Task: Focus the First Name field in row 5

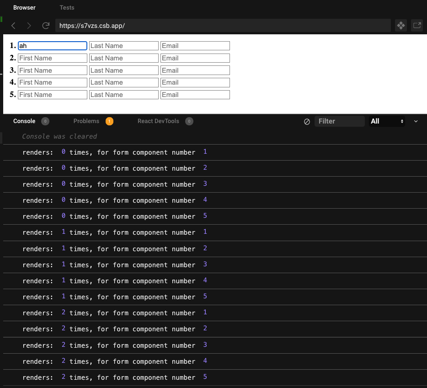Action: point(52,95)
